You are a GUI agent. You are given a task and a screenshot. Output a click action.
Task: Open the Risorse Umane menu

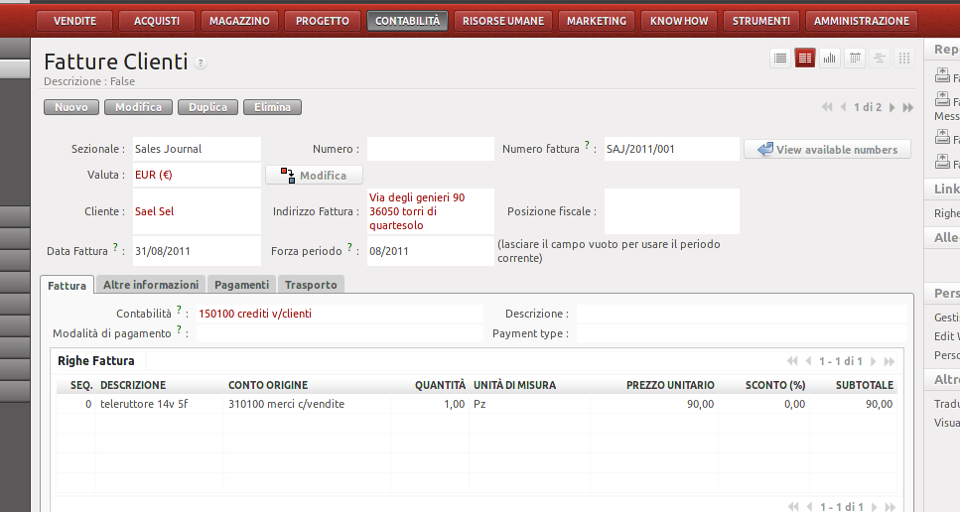[x=503, y=21]
